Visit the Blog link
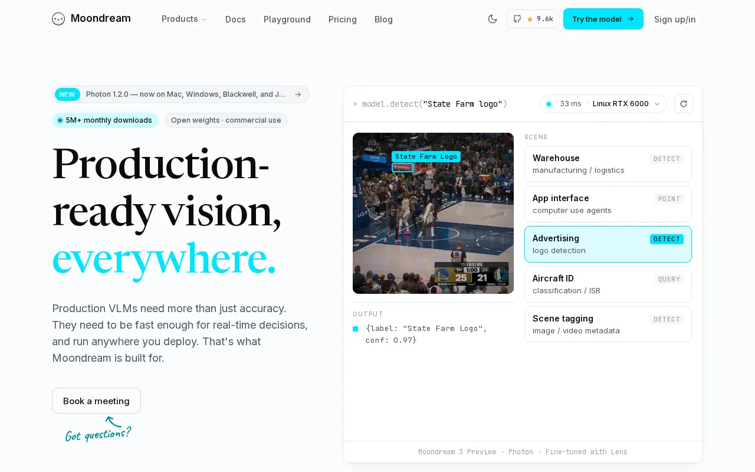Screen dimensions: 755x472 (383, 19)
